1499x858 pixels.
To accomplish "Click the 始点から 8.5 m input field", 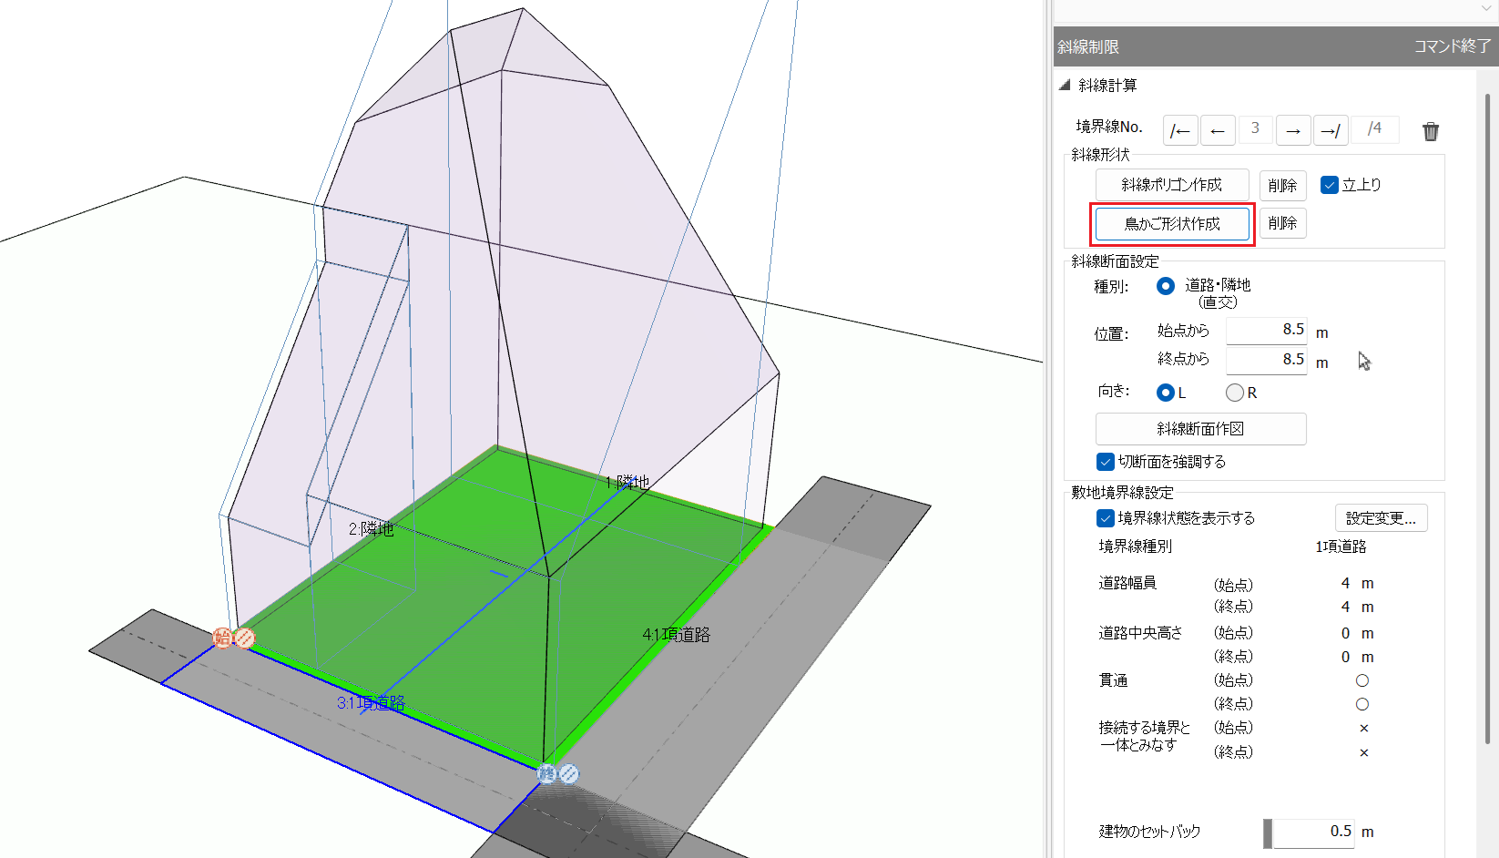I will tap(1267, 330).
